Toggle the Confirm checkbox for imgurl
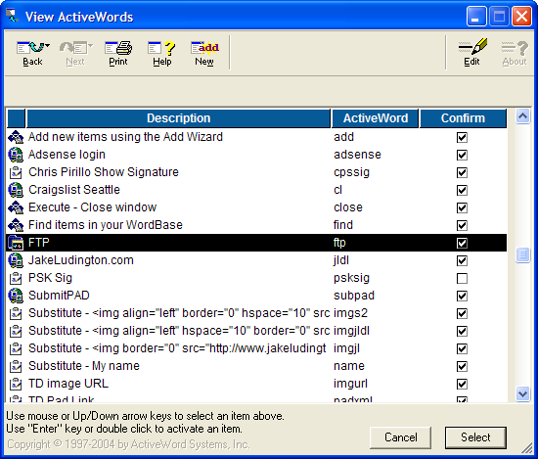This screenshot has width=538, height=459. click(x=462, y=385)
